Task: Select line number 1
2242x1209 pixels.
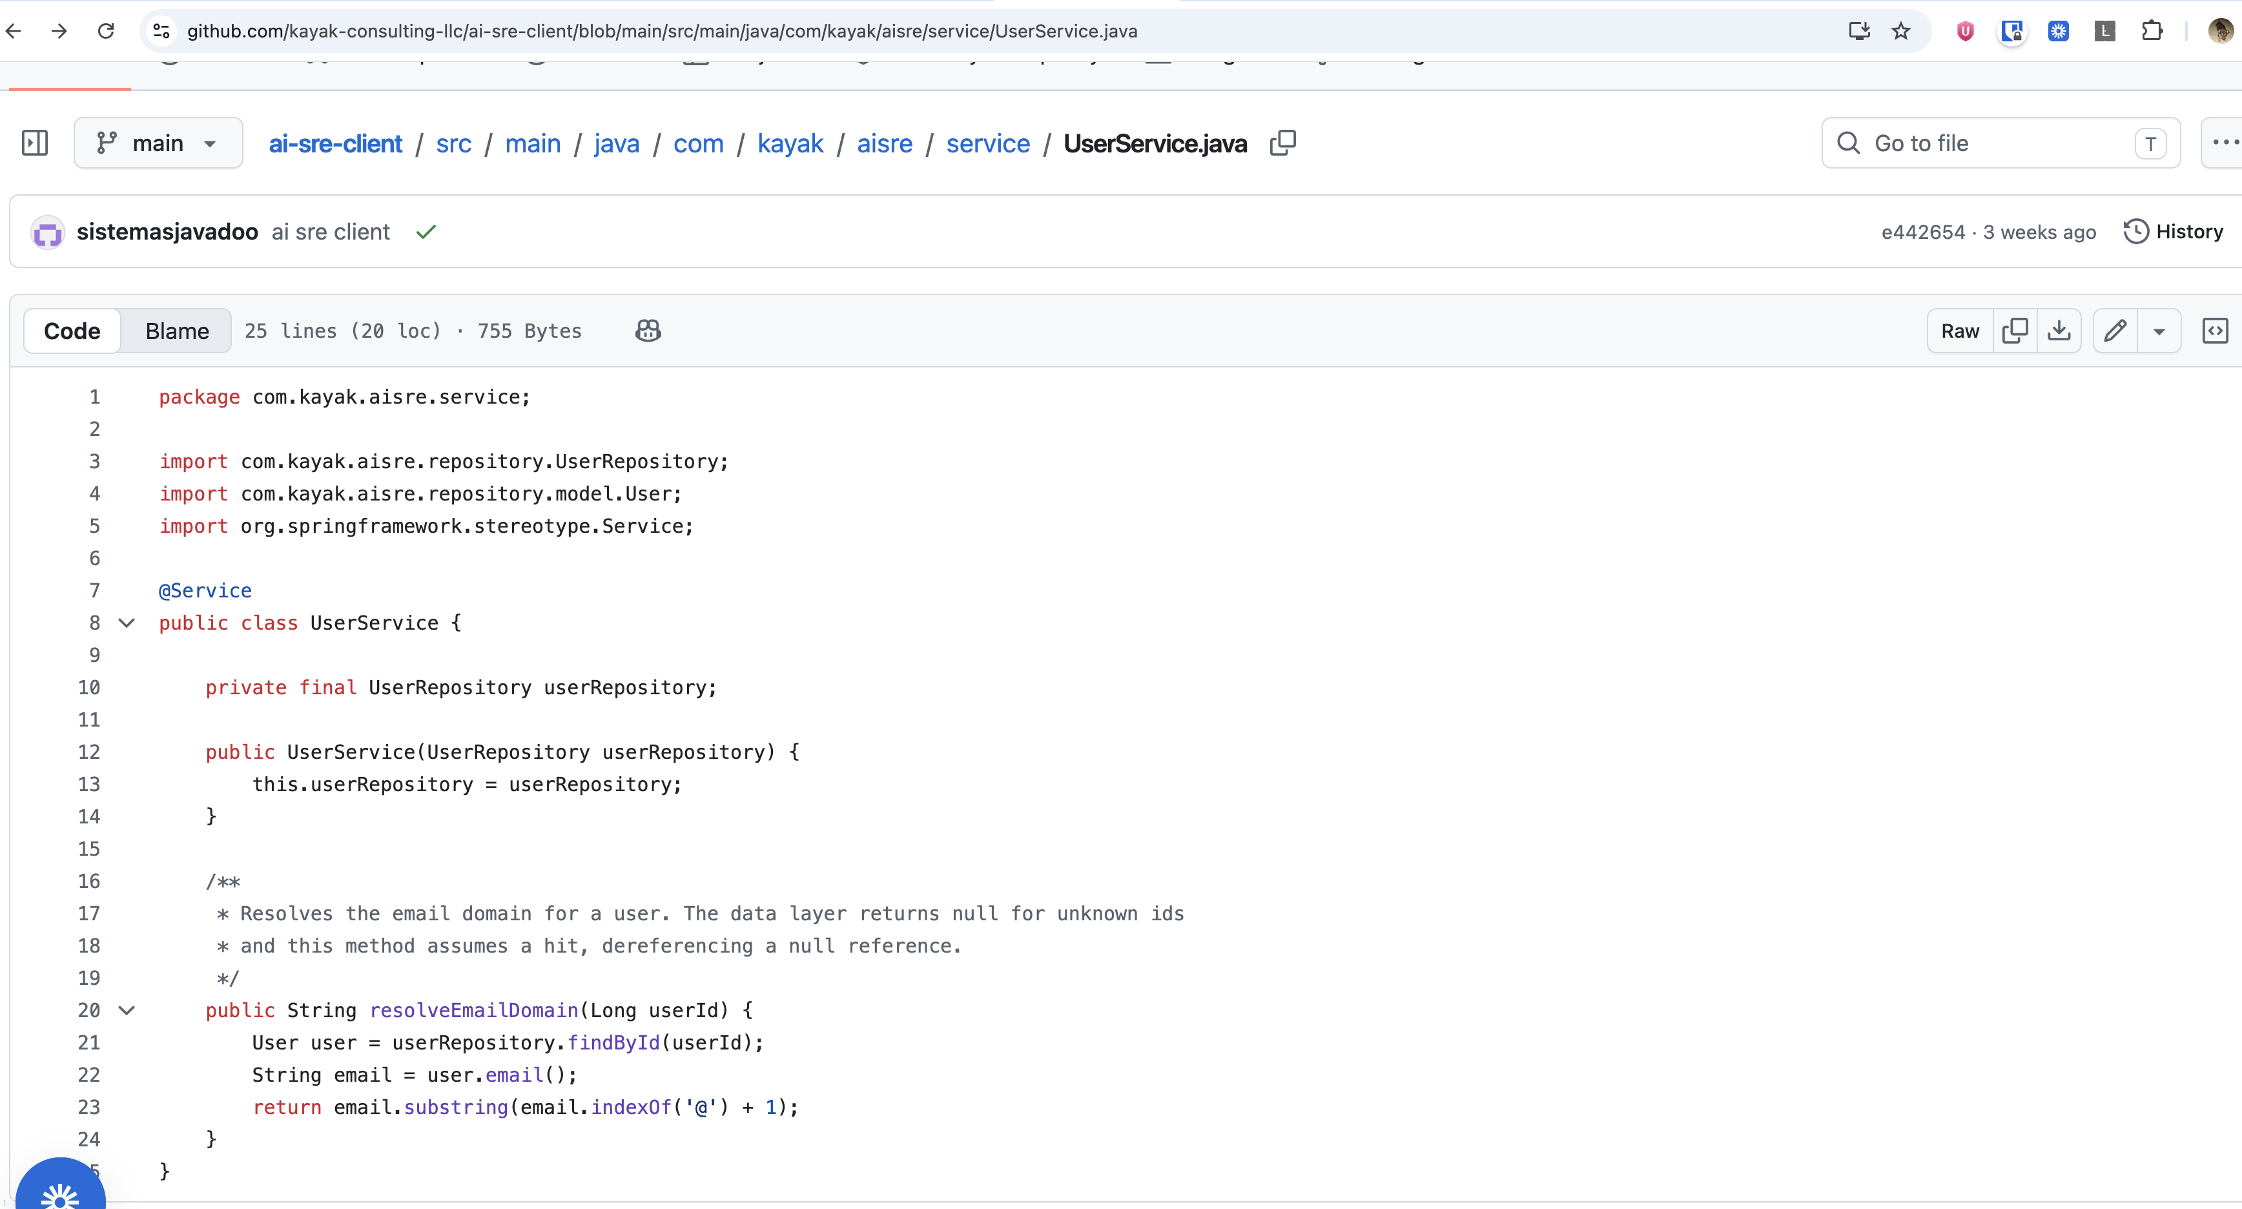Action: pyautogui.click(x=94, y=397)
